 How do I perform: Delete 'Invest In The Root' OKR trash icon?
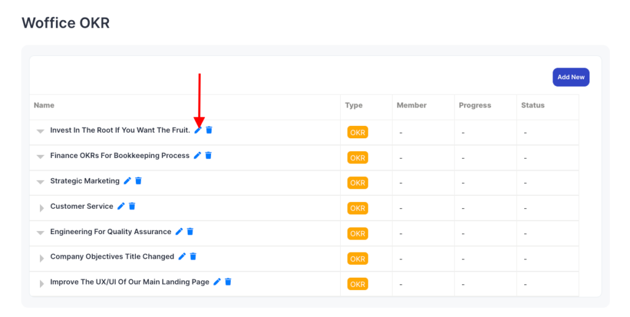pos(209,130)
